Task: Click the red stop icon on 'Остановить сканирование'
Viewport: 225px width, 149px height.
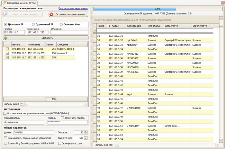Action: [x=51, y=14]
